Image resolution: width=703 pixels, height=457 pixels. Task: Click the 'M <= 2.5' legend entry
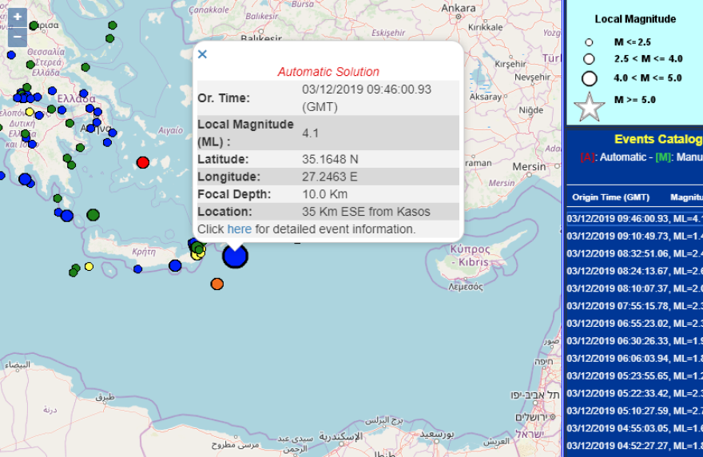click(632, 42)
